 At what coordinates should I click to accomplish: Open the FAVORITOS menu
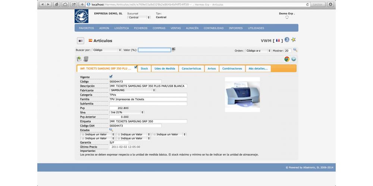click(87, 28)
